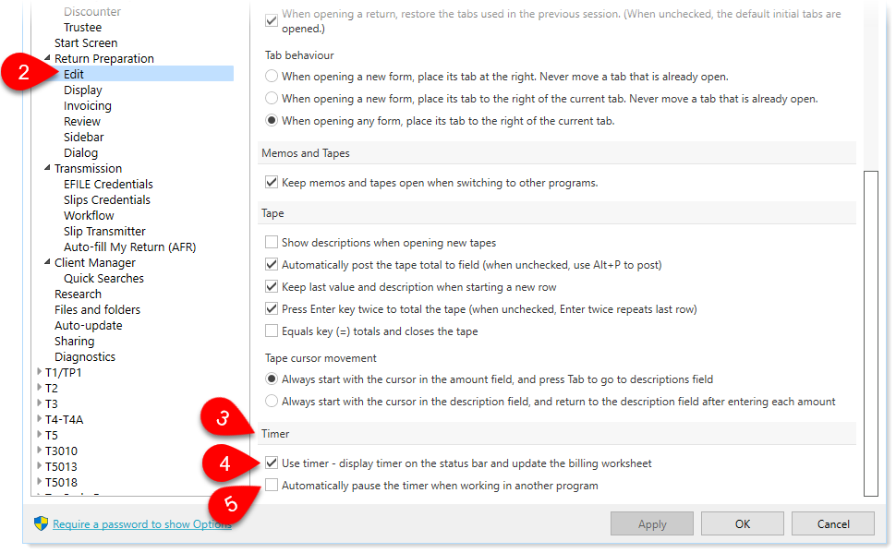Select EFILE Credentials in the tree

coord(108,185)
